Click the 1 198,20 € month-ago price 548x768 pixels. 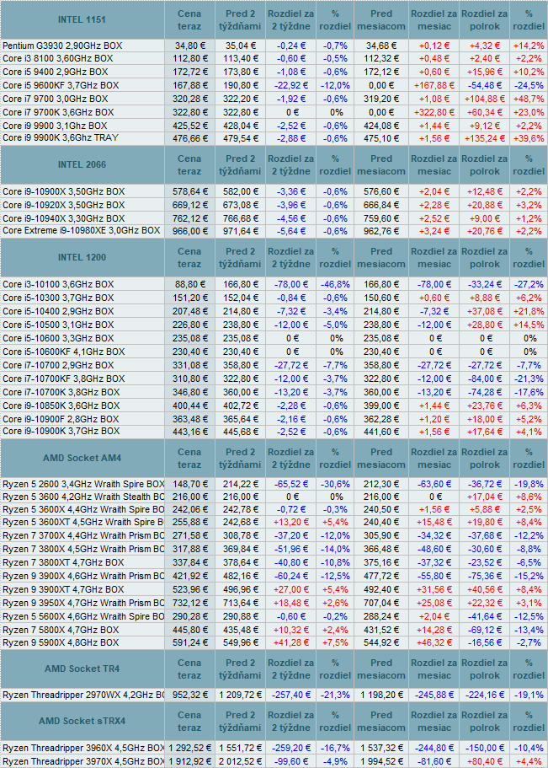point(381,695)
